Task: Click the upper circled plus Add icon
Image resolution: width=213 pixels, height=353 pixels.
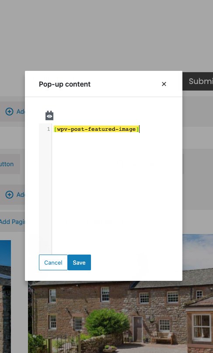Action: click(x=9, y=112)
